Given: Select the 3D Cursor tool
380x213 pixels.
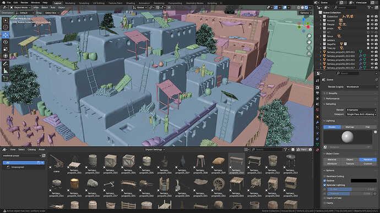Looking at the screenshot, I should 6,27.
